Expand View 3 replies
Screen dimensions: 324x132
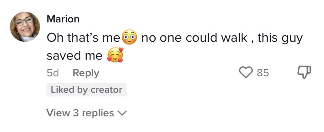click(x=86, y=113)
